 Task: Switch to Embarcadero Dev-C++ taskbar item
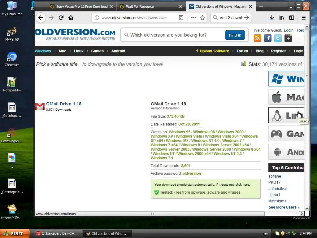tap(57, 234)
